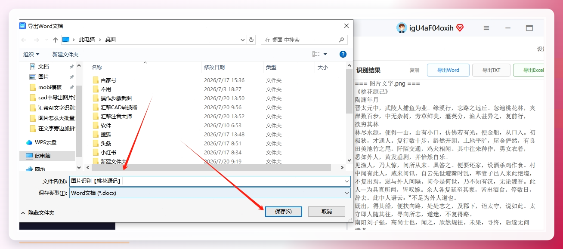This screenshot has height=249, width=563.
Task: Click the sidebar down scroll arrow
Action: click(79, 168)
